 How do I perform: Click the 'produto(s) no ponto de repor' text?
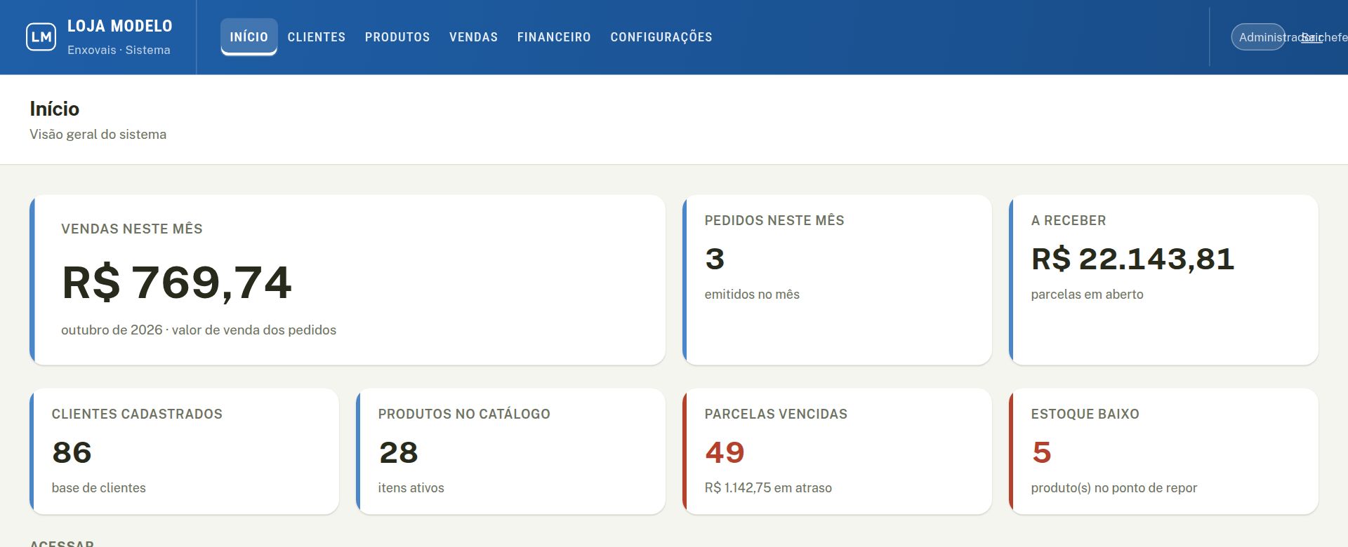[x=1114, y=487]
